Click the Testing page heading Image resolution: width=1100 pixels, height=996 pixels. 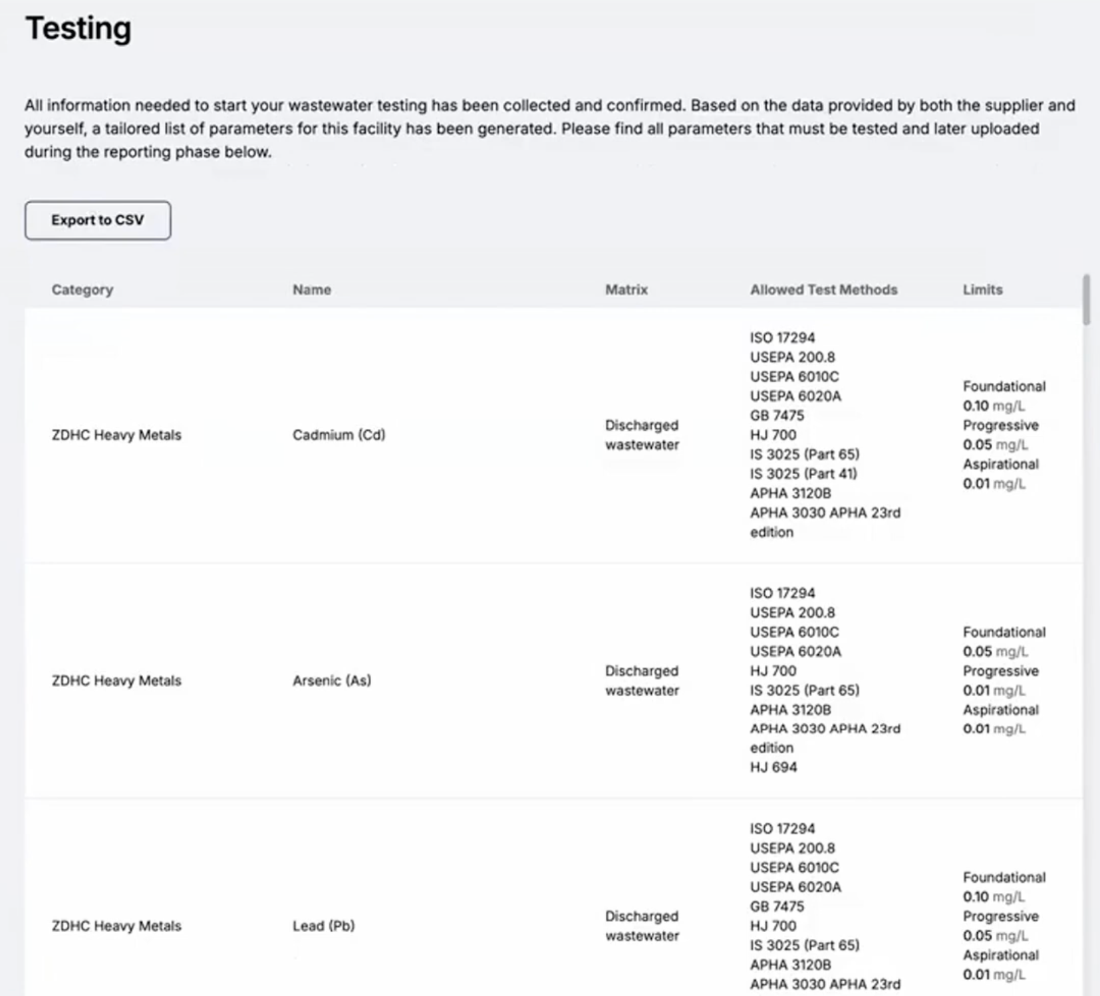(x=78, y=29)
